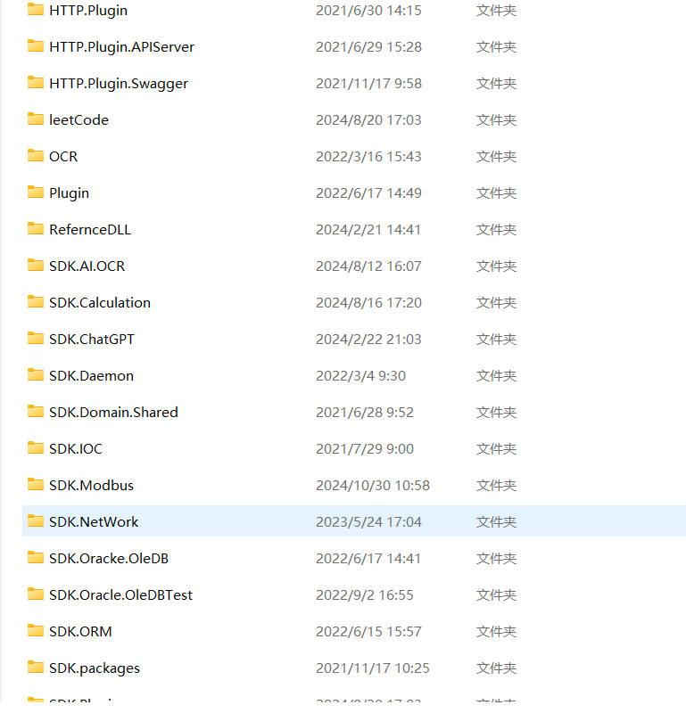
Task: Select the SDK.ORM folder name
Action: pyautogui.click(x=80, y=632)
